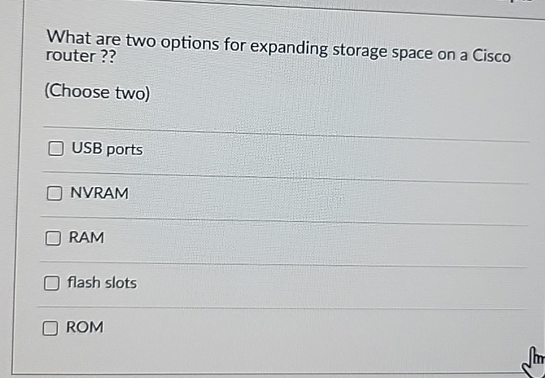Screen dimensions: 545x378
Task: Check the USB ports checkbox
Action: tap(54, 149)
